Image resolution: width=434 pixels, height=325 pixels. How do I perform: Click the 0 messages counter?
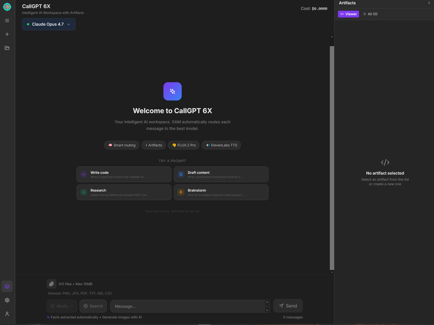pyautogui.click(x=293, y=317)
